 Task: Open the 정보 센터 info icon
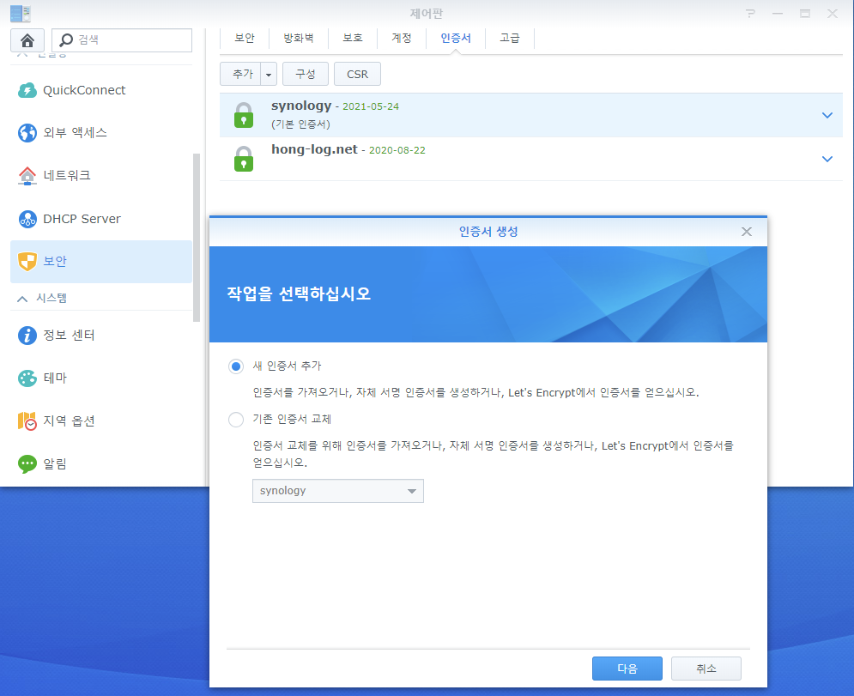pos(27,335)
